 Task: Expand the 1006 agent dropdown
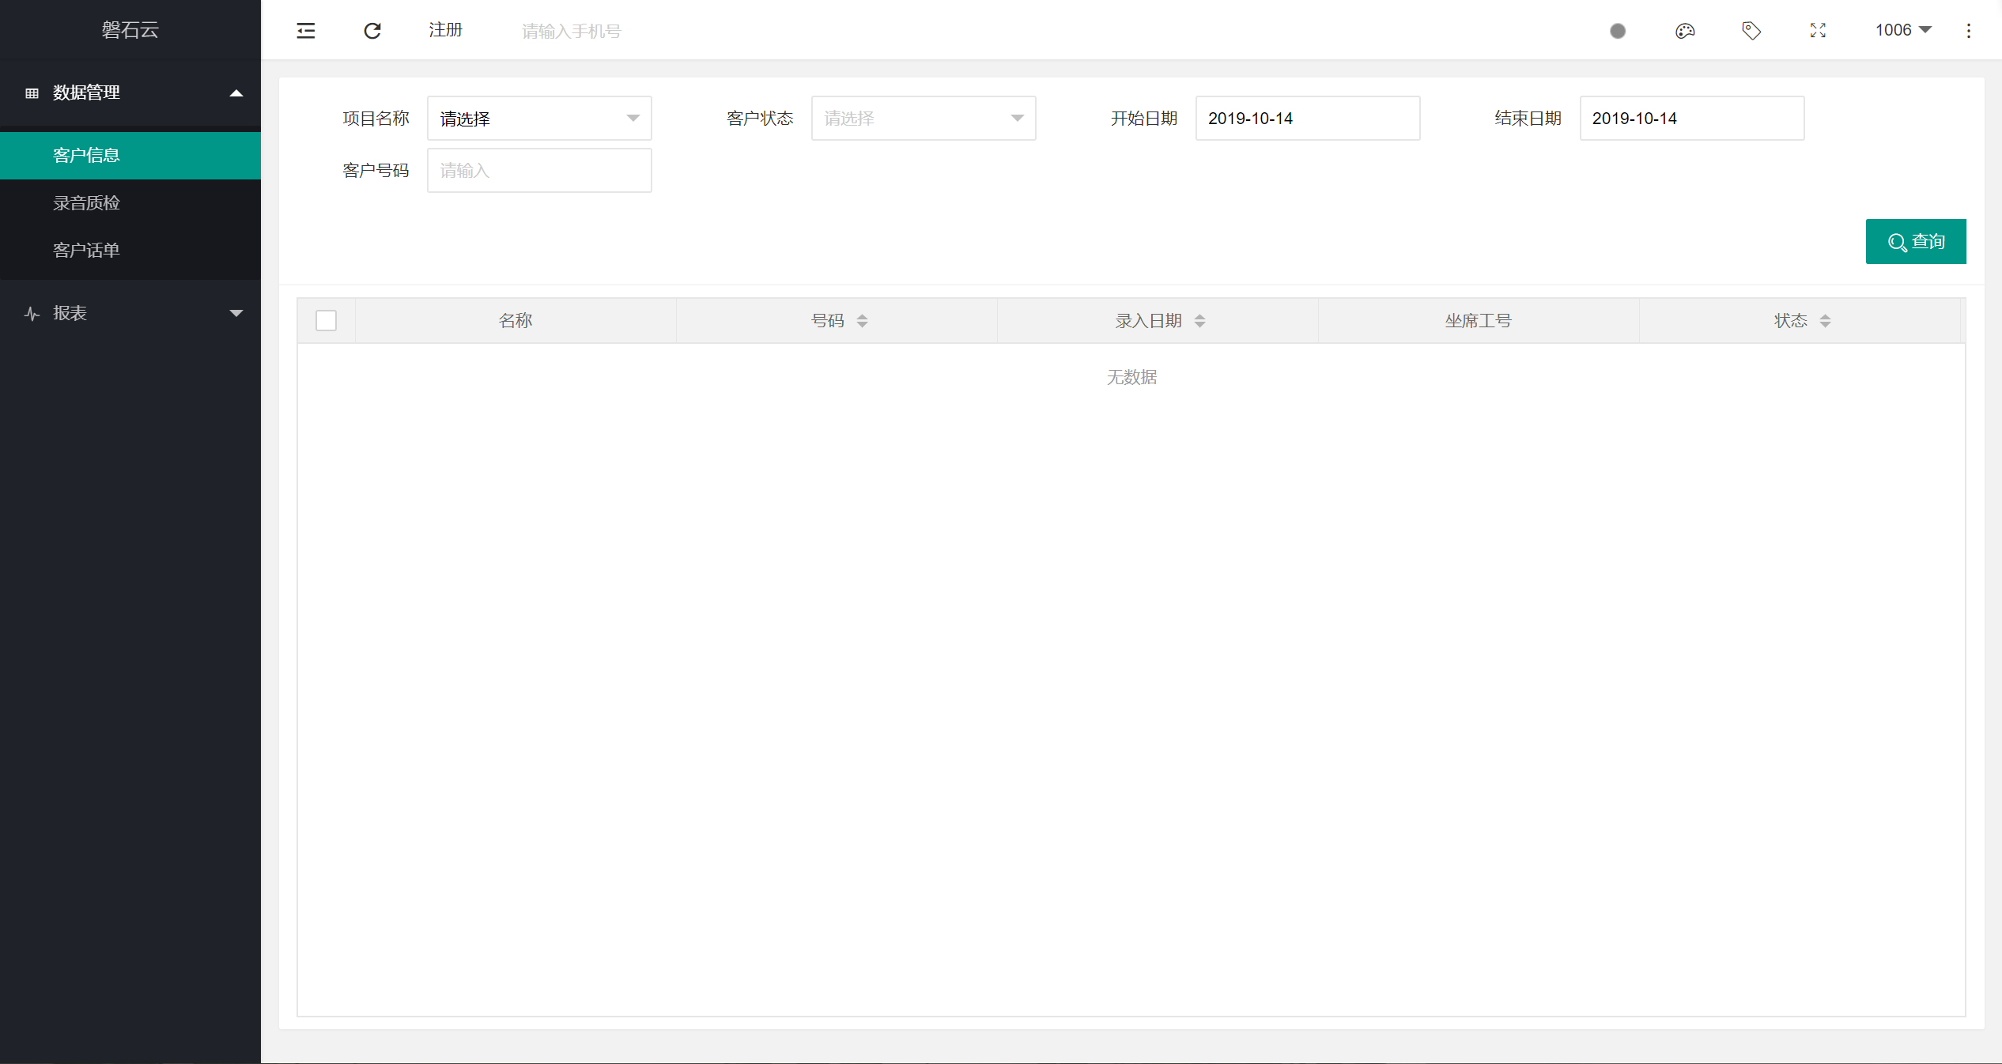point(1903,30)
